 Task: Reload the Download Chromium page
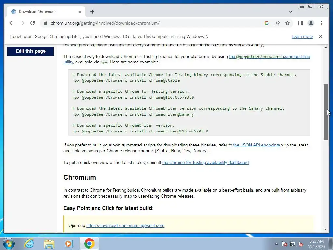pos(33,23)
